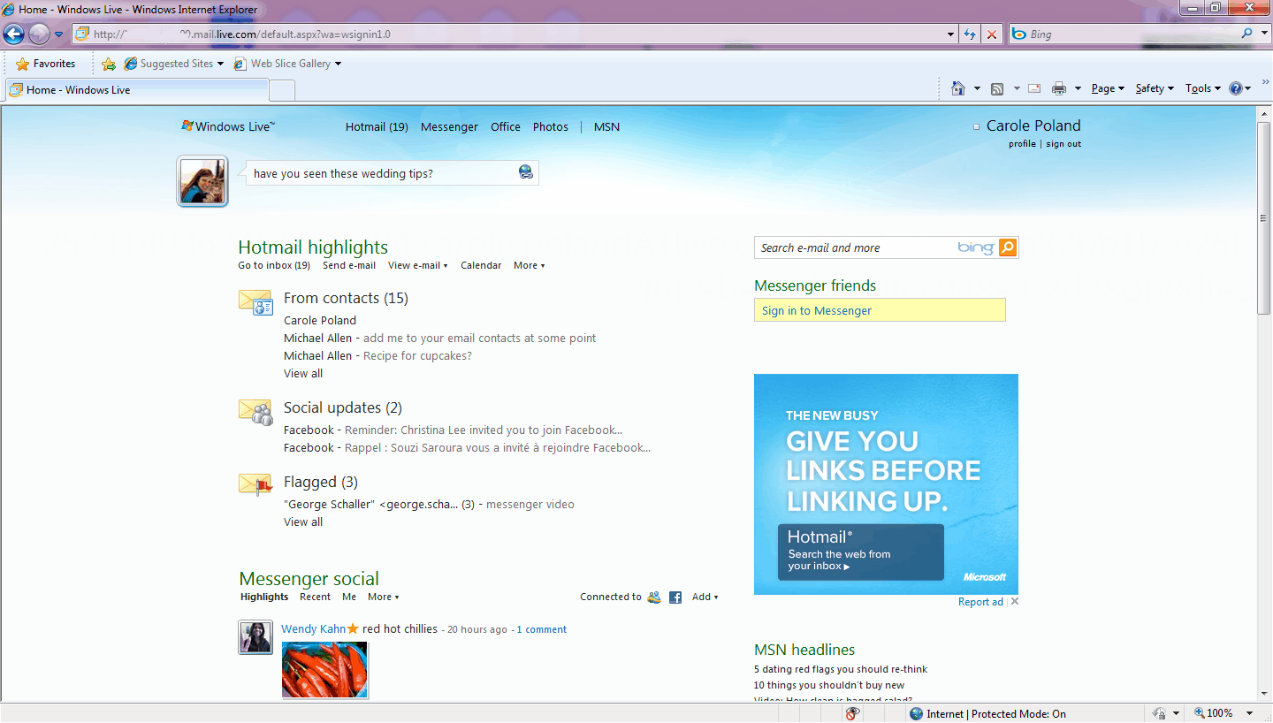Click the Stop loading X icon
This screenshot has height=723, width=1273.
(x=992, y=34)
